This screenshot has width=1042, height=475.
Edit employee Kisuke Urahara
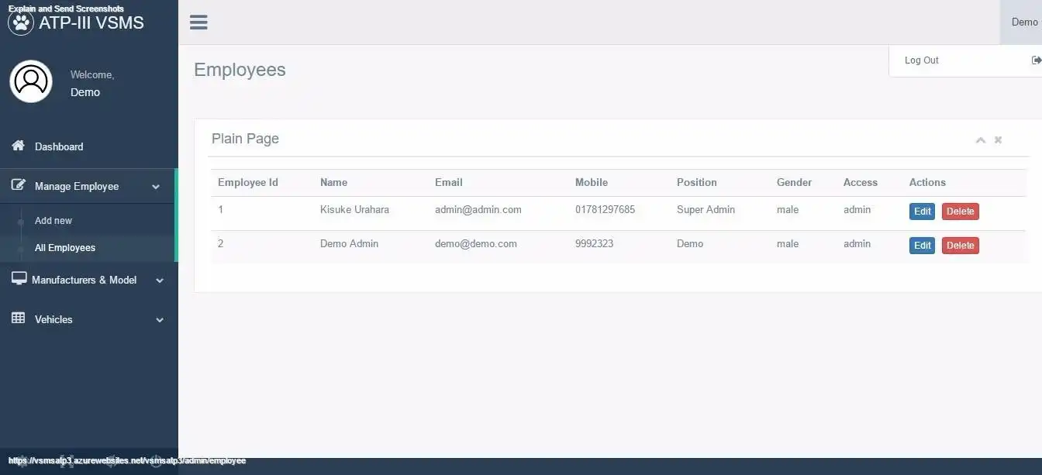tap(922, 212)
